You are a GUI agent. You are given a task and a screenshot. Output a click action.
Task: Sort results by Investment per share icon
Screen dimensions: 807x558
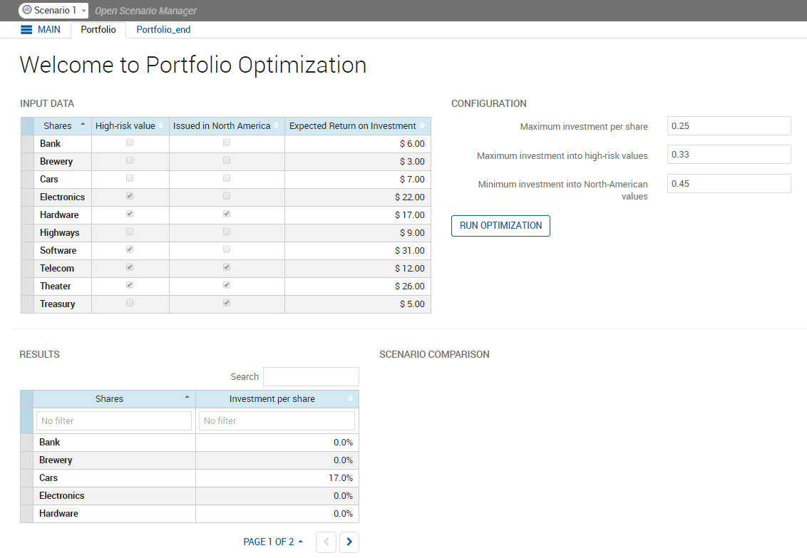click(350, 399)
